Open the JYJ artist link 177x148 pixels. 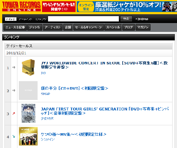[x=43, y=73]
